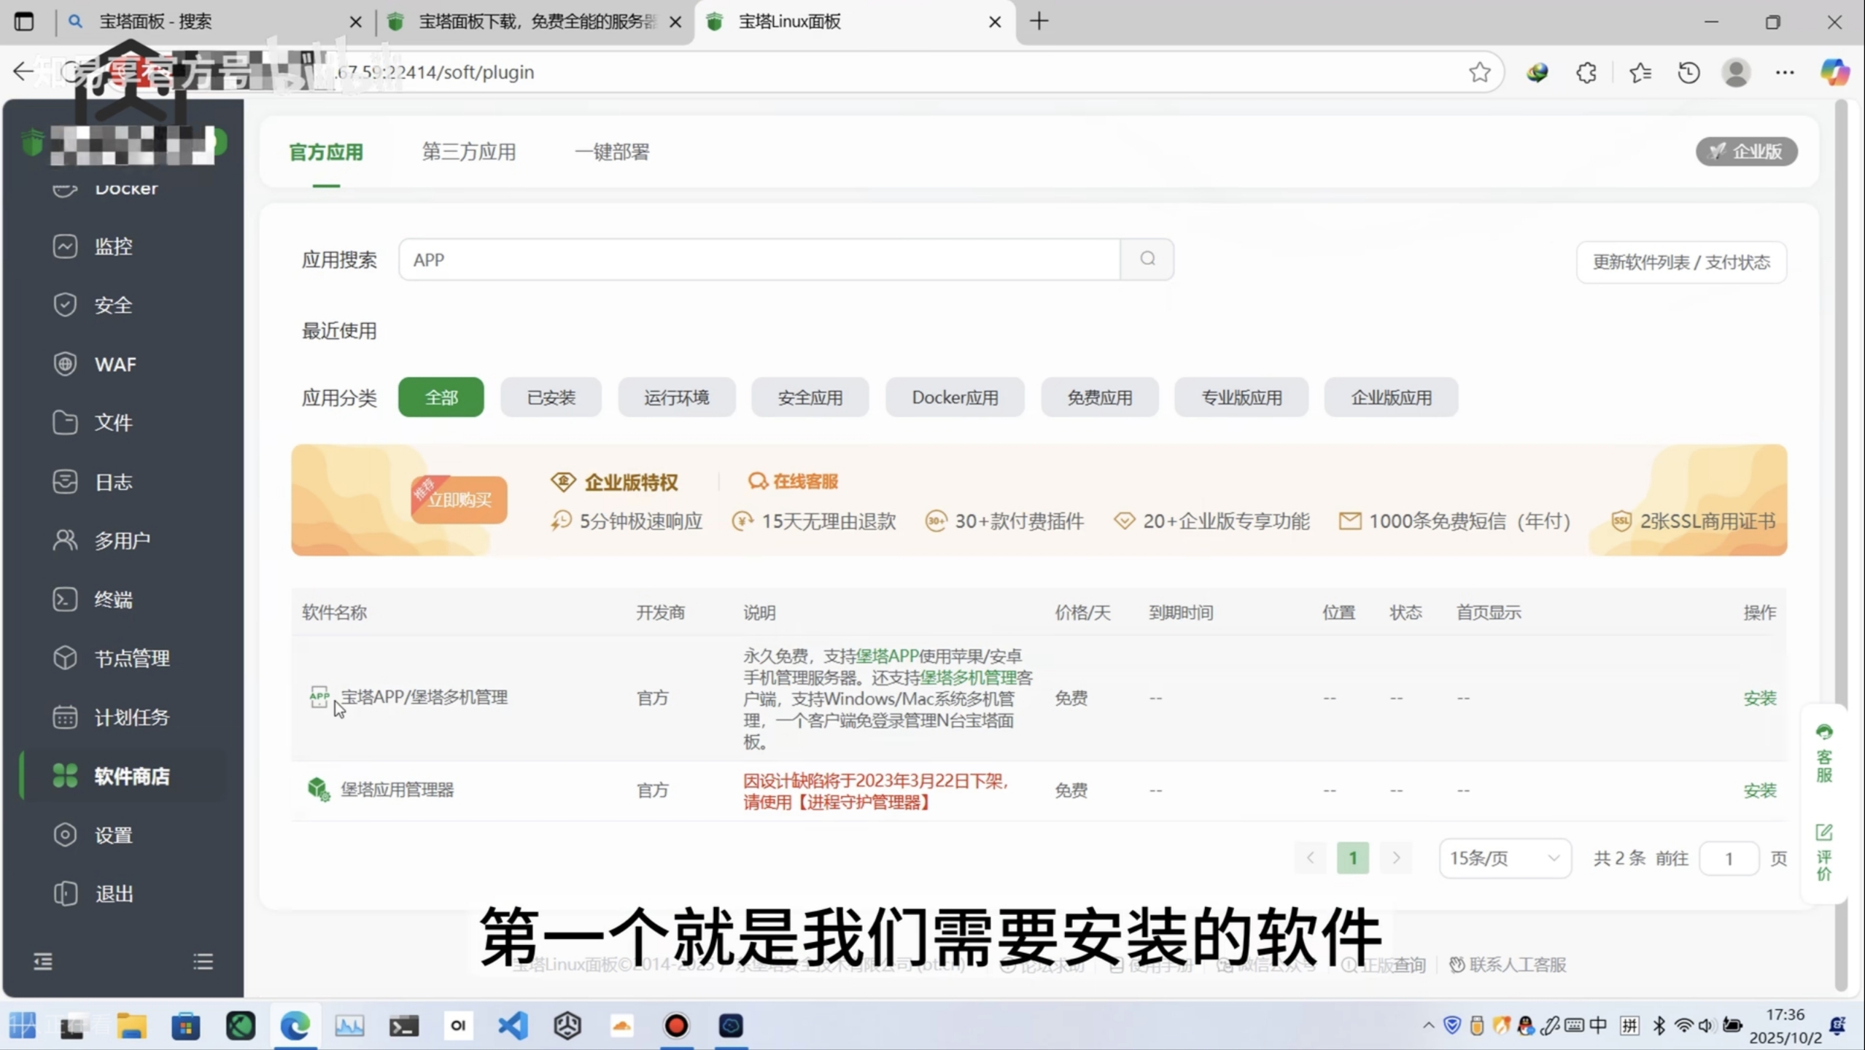Switch to 第三方应用 tab
Viewport: 1865px width, 1050px height.
(468, 152)
